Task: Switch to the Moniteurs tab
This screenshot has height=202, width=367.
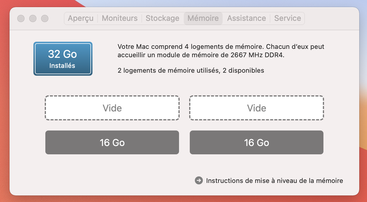Action: 120,18
